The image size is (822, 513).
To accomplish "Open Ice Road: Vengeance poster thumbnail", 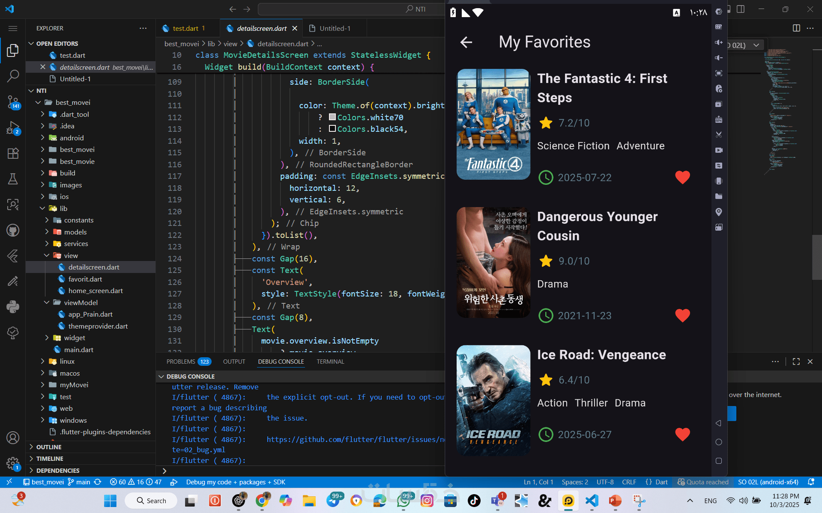I will pyautogui.click(x=493, y=400).
